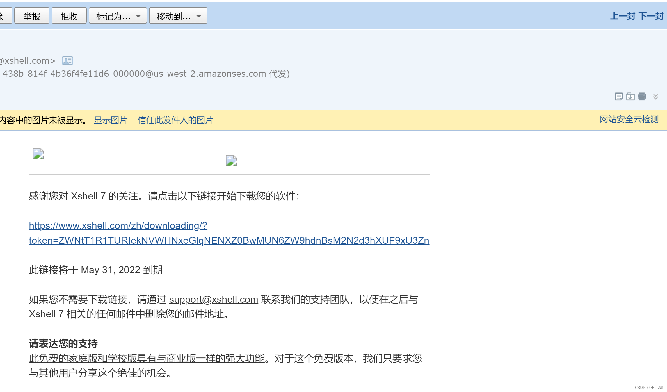
Task: Open the Xshell downloading token link
Action: [229, 233]
